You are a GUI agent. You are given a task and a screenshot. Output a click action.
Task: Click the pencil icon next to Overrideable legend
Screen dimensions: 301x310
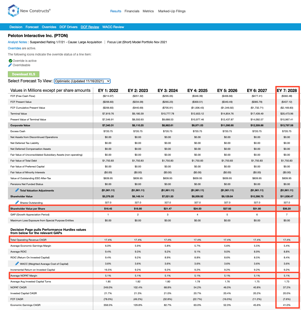[x=10, y=65]
